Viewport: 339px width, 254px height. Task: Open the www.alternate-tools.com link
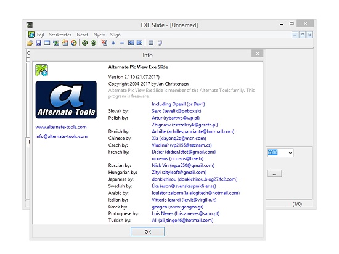61,127
